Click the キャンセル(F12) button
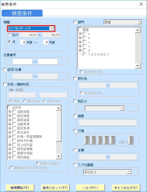This screenshot has width=147, height=192. tap(126, 188)
